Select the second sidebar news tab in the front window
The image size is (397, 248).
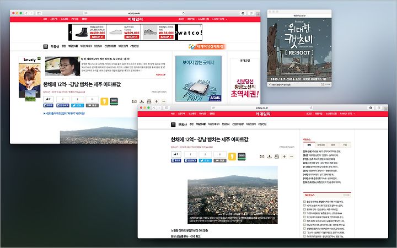click(x=321, y=145)
